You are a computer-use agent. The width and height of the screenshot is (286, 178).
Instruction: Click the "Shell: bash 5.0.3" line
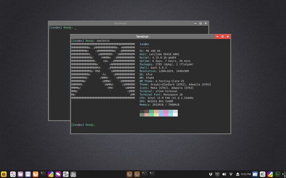pos(153,68)
